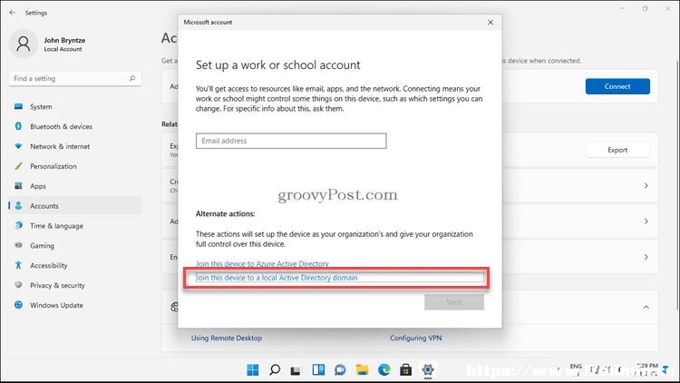Click the Find a setting search box
The width and height of the screenshot is (680, 383).
[75, 79]
